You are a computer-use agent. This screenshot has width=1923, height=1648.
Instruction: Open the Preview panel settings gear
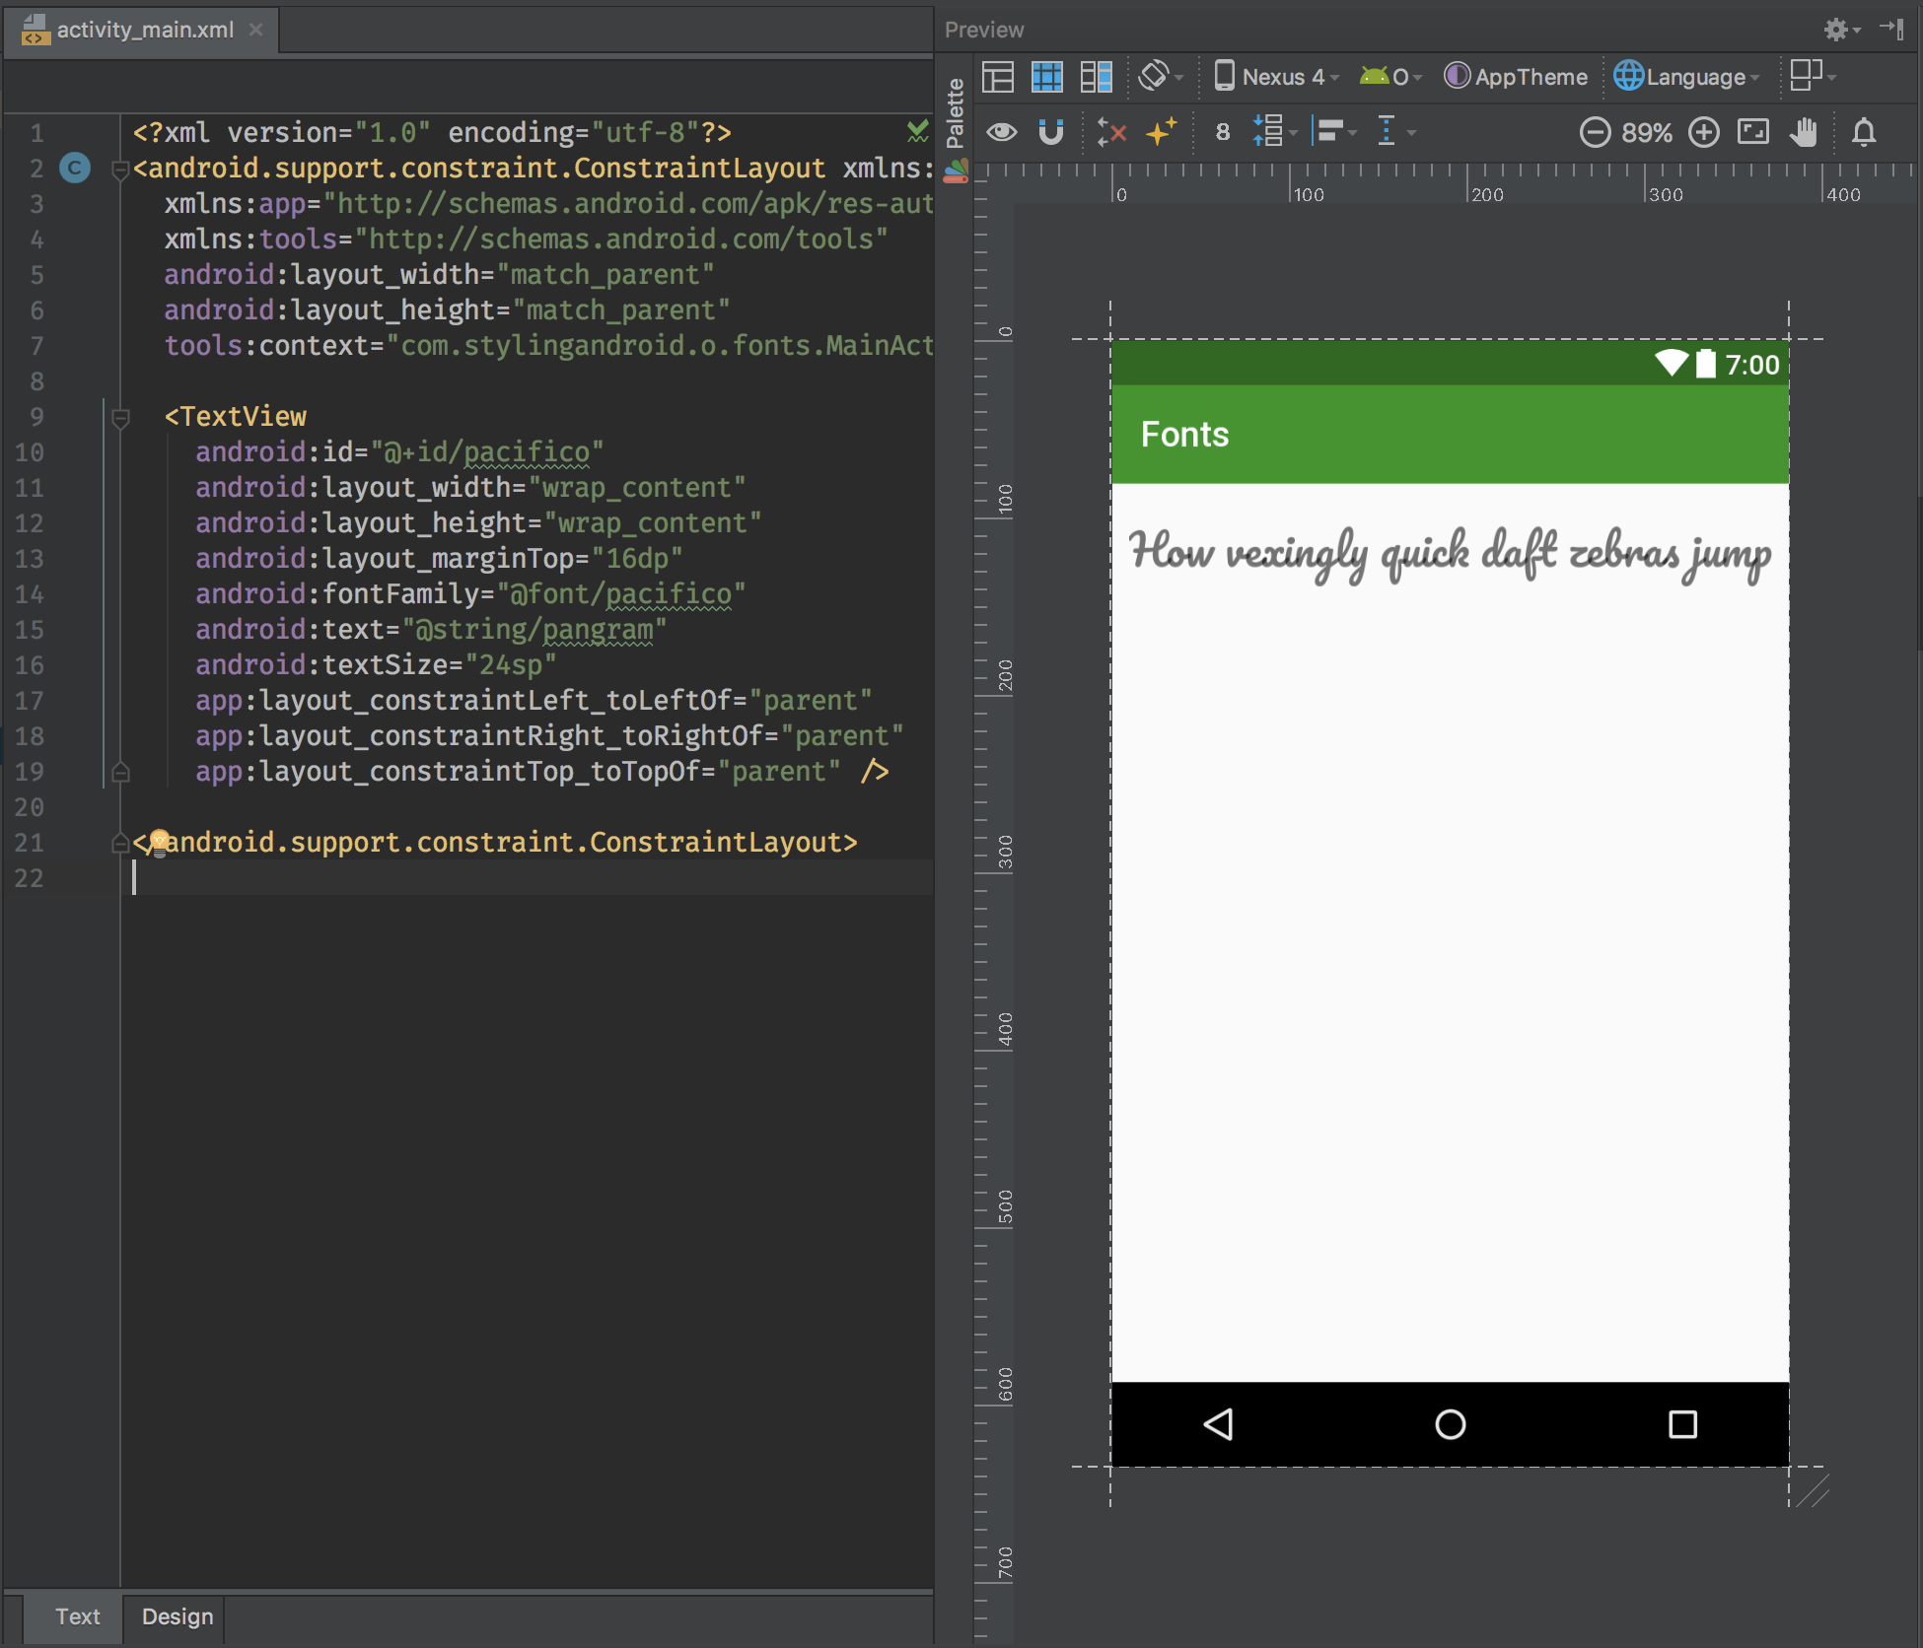(1840, 30)
